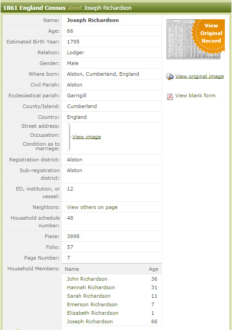Select Elizabeth Richardson in household members
The width and height of the screenshot is (232, 330).
tap(92, 313)
